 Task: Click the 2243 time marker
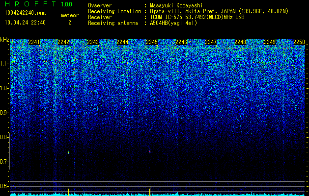coord(93,42)
